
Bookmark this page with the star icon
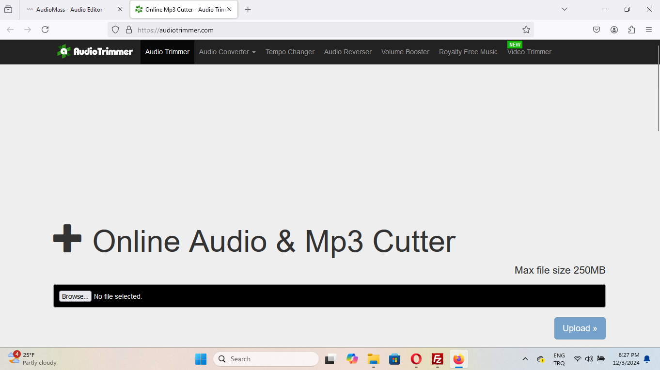pyautogui.click(x=526, y=30)
